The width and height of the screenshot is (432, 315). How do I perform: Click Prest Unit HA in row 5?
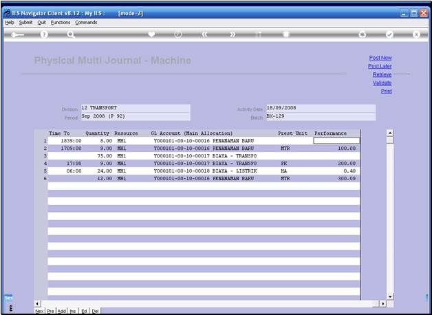[x=284, y=171]
